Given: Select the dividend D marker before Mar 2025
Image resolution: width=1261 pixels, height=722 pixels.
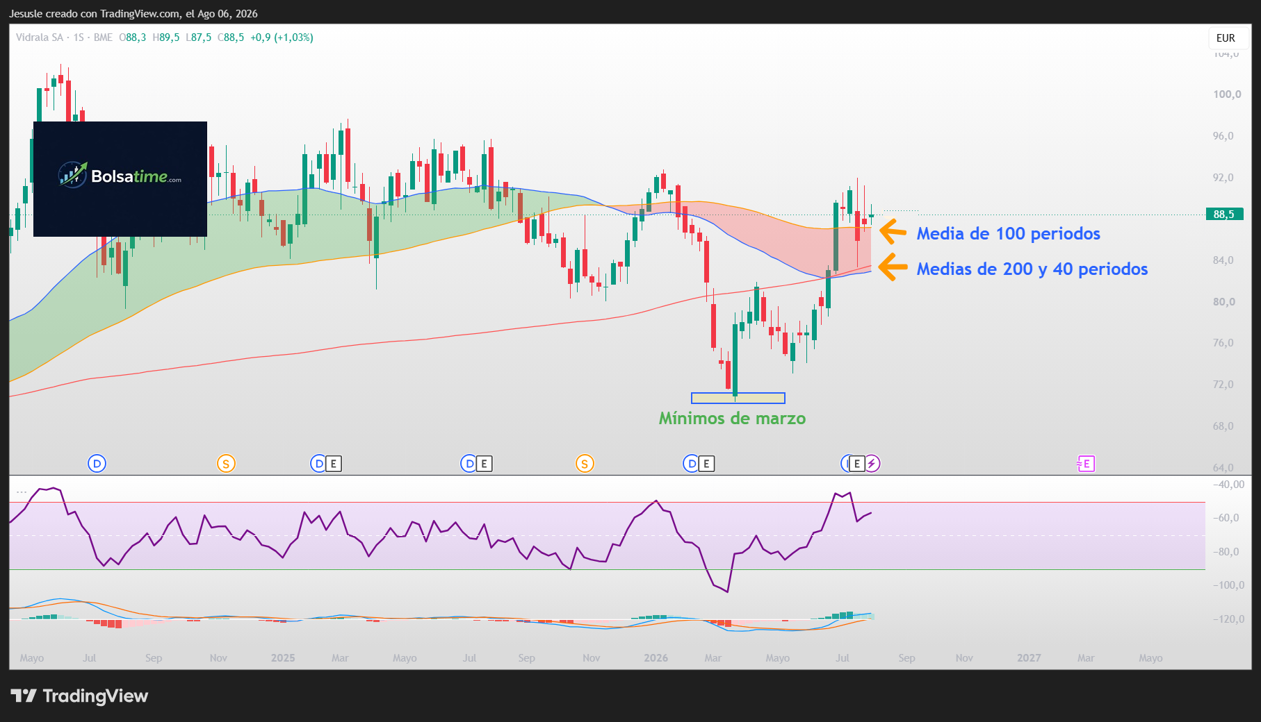Looking at the screenshot, I should point(319,464).
